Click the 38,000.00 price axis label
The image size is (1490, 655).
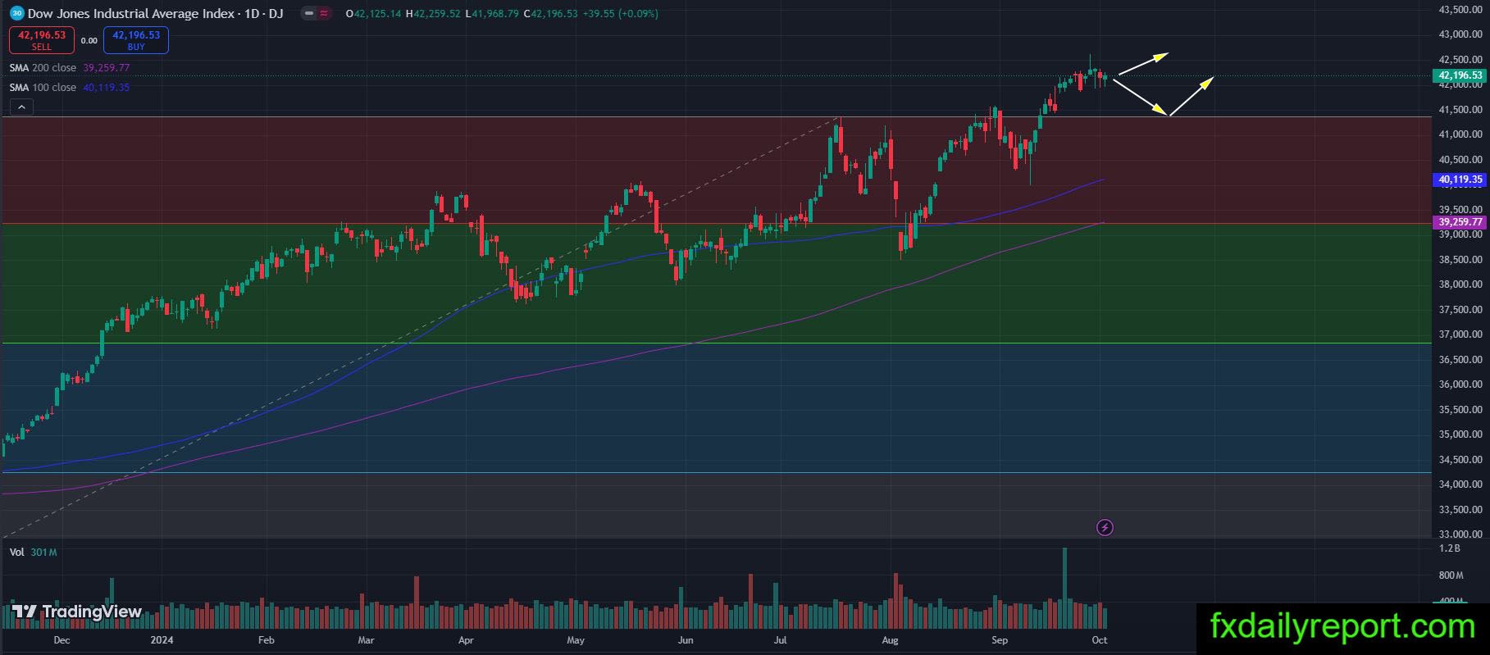(1460, 284)
